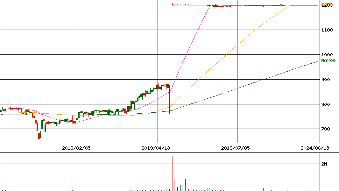
Task: Click the 2M volume axis label
Action: coord(324,164)
